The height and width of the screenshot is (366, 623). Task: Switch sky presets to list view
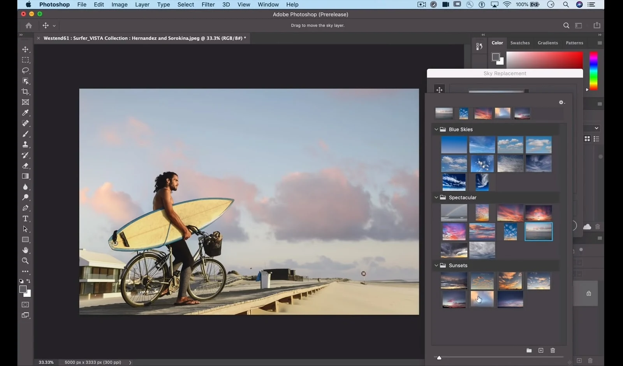[x=597, y=139]
